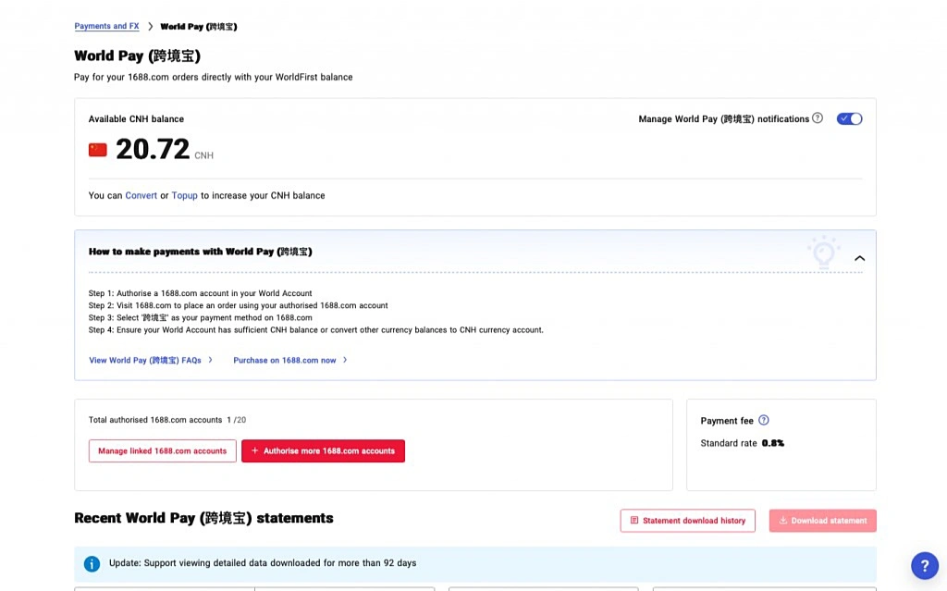The width and height of the screenshot is (947, 591).
Task: Open the blue floating help button
Action: [924, 565]
